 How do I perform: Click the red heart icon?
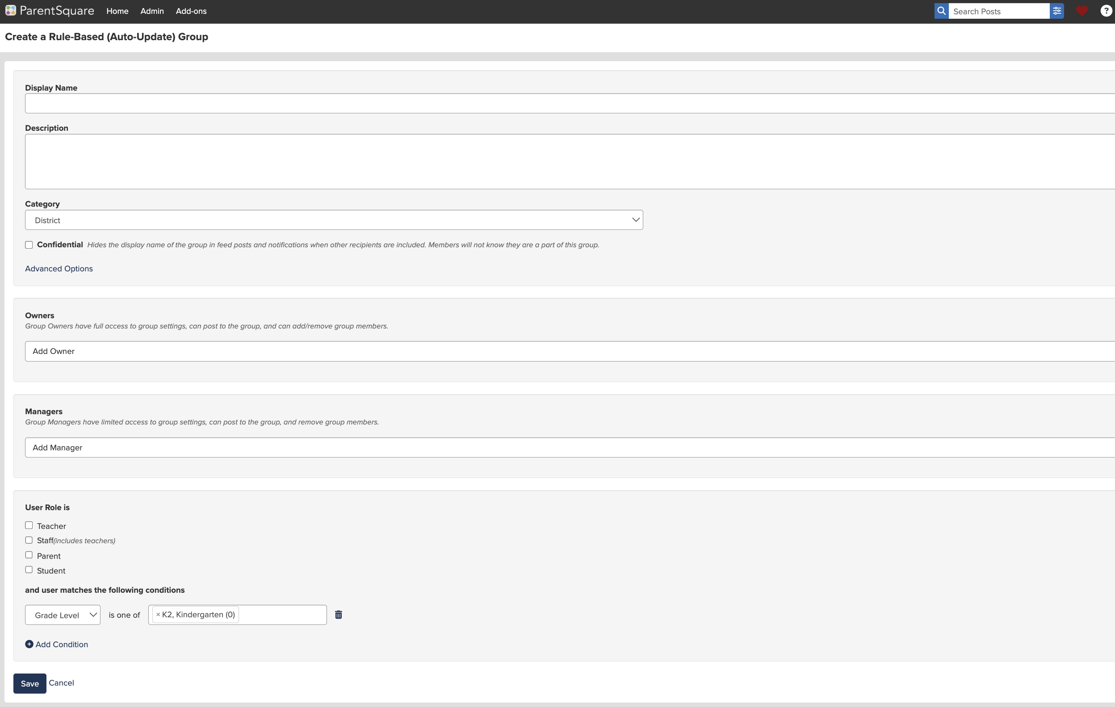click(1081, 11)
